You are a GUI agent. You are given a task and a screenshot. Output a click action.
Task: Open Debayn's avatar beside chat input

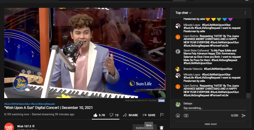click(178, 104)
